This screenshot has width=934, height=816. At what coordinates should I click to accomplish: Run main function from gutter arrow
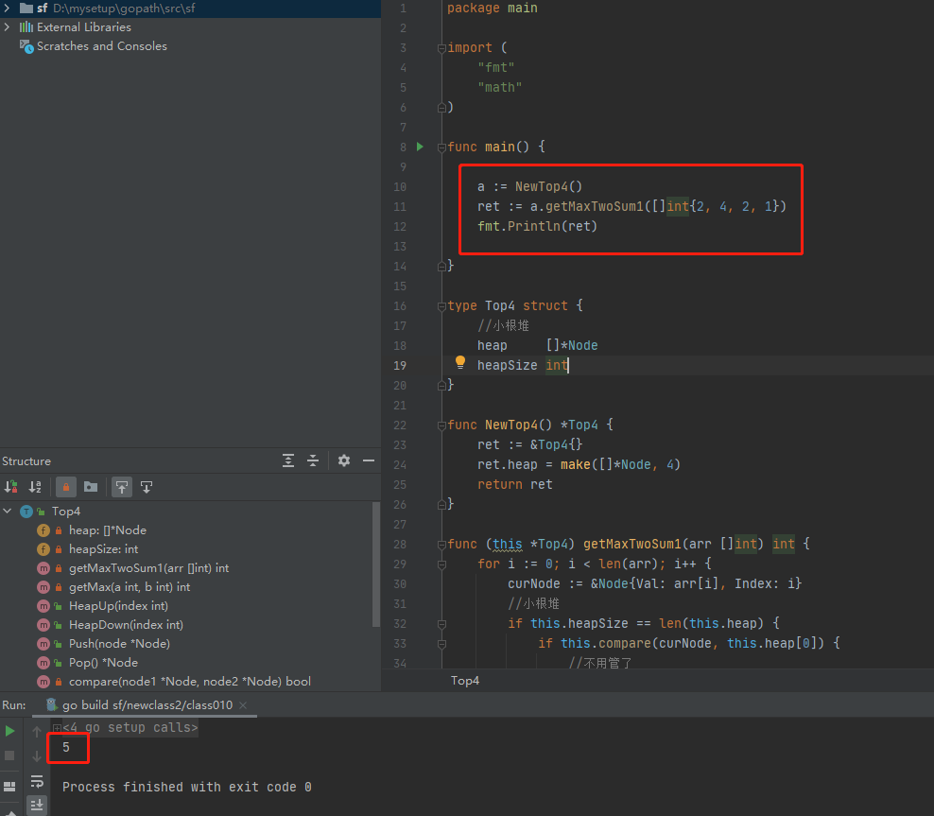[420, 147]
